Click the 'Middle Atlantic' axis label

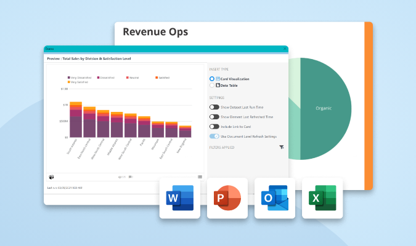[x=113, y=147]
